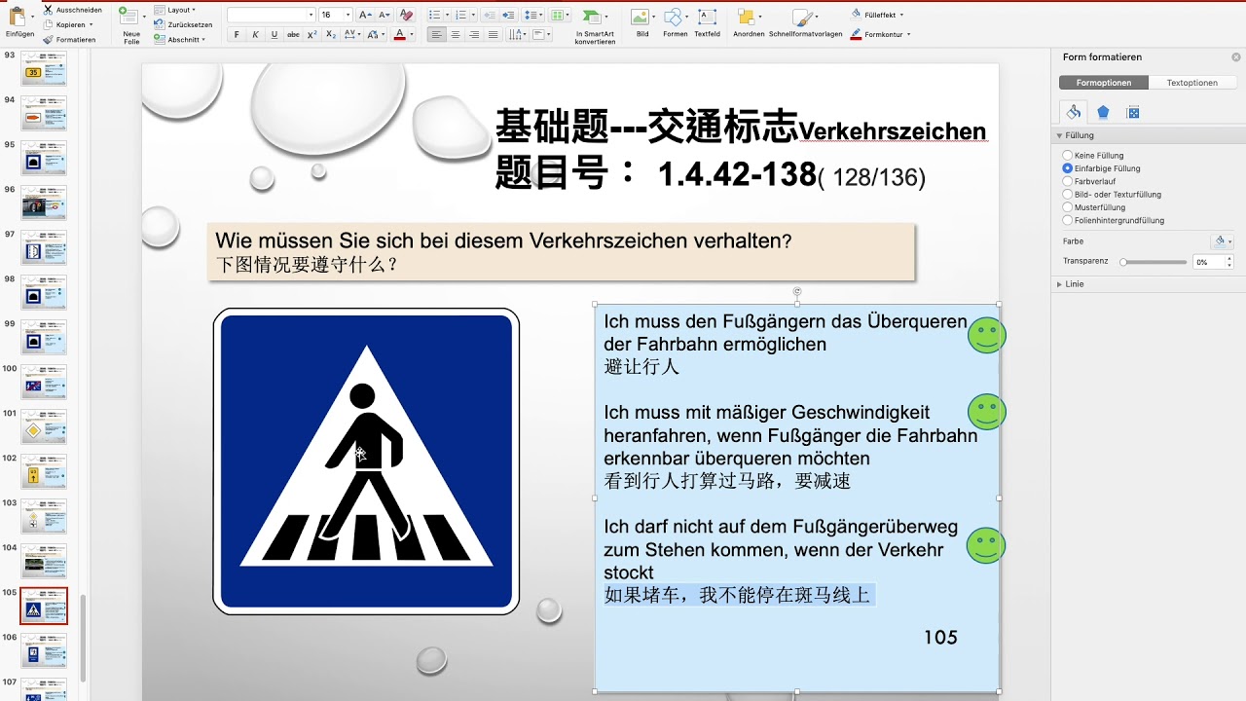Justify text alignment
Viewport: 1246px width, 701px height.
[x=494, y=34]
